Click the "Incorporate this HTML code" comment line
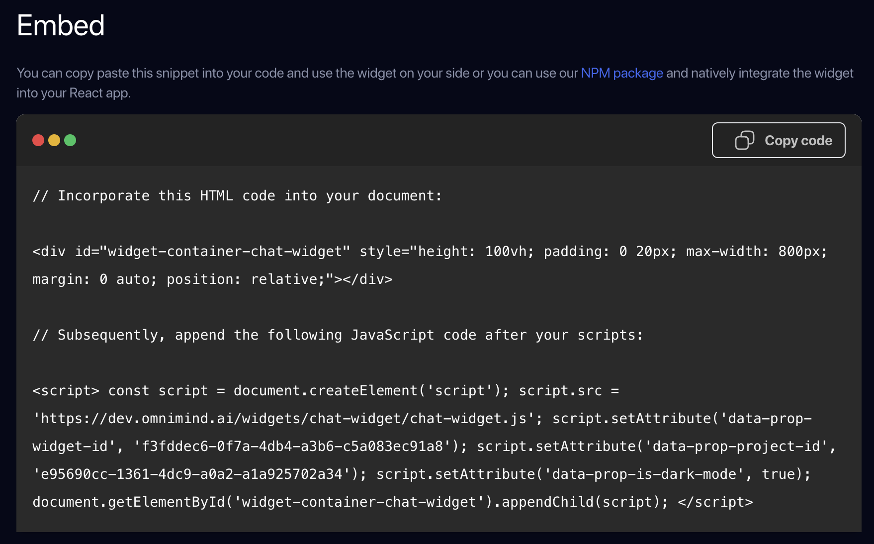874x544 pixels. coord(237,196)
